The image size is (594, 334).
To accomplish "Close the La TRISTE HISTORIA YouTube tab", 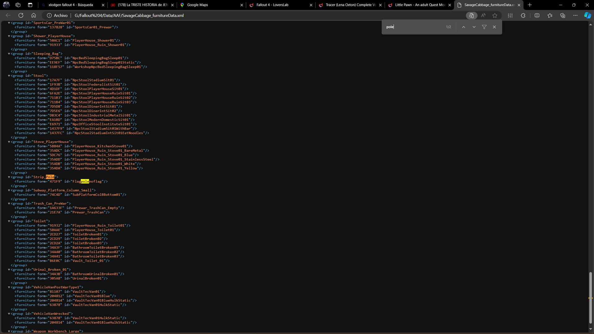I will tap(172, 5).
